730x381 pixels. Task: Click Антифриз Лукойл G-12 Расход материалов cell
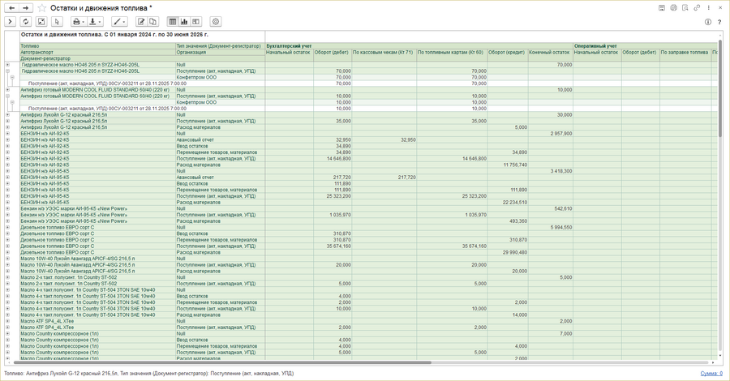pyautogui.click(x=220, y=127)
